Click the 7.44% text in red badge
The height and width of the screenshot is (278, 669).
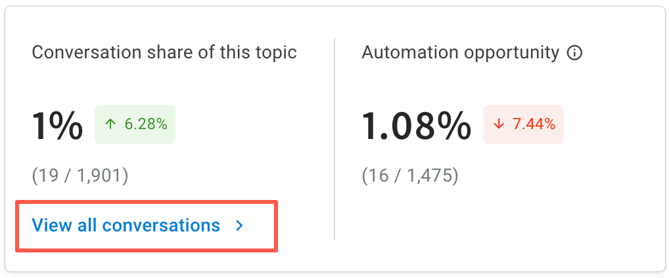[x=534, y=125]
